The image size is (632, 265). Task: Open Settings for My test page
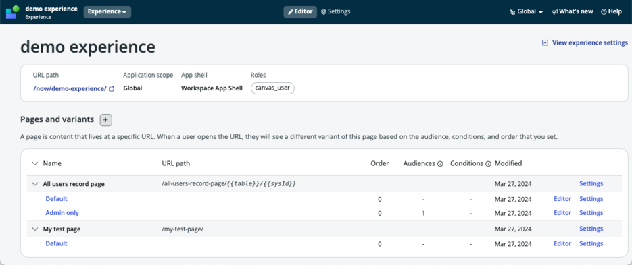591,229
